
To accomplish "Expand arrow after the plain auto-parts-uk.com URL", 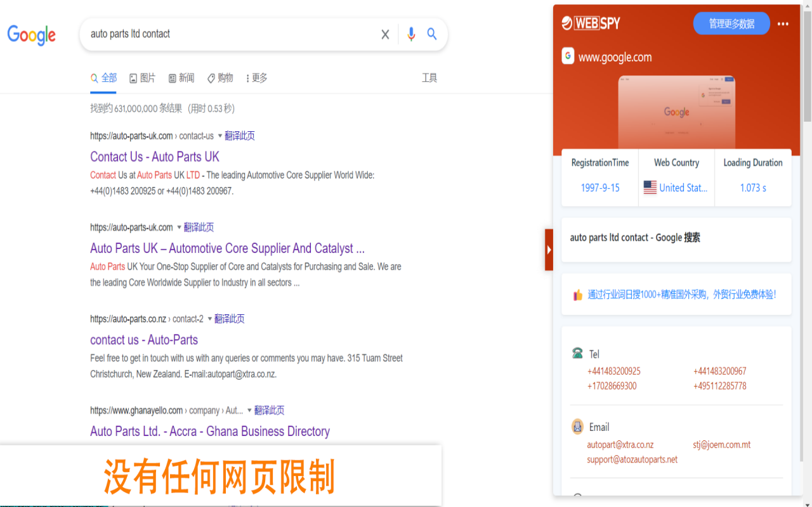I will point(179,227).
